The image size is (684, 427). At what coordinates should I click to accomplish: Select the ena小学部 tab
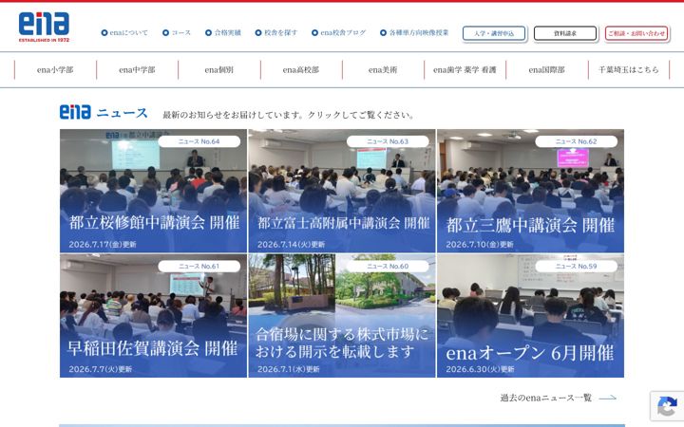point(55,69)
